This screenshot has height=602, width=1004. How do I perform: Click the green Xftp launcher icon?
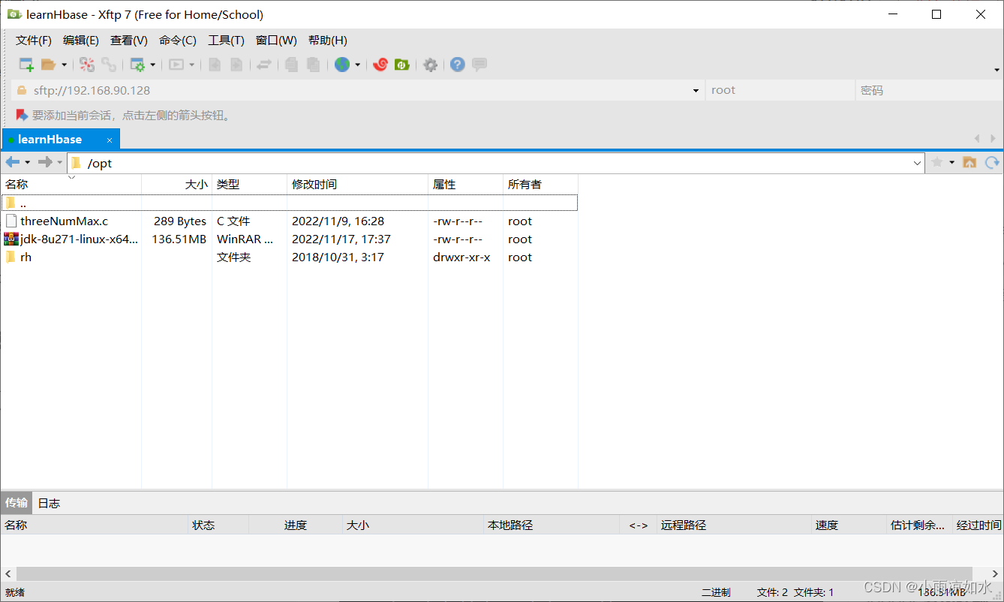[x=402, y=65]
